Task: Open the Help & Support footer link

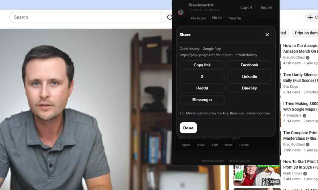Action: pos(239,161)
